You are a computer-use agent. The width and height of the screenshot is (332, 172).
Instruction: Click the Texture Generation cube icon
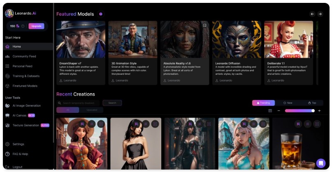coord(7,125)
